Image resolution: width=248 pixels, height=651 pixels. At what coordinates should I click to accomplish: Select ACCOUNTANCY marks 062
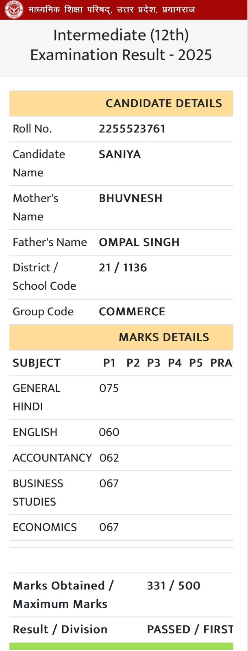coord(109,458)
